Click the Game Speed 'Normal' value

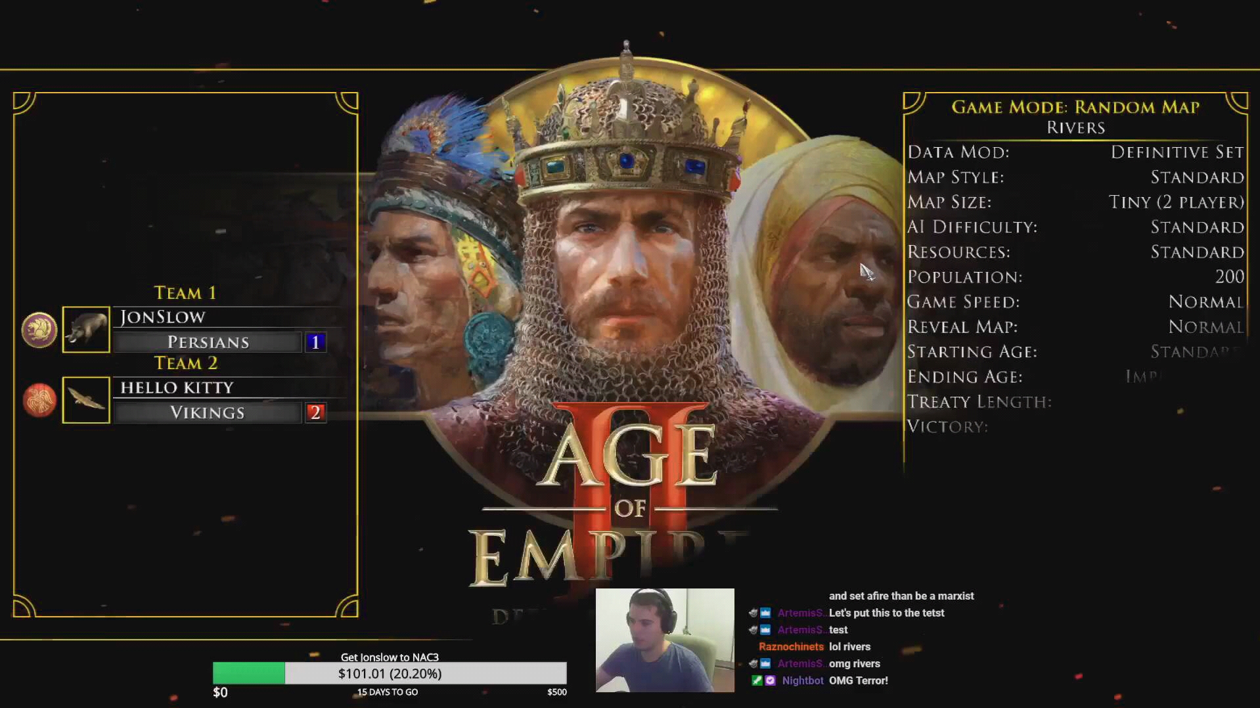point(1206,302)
